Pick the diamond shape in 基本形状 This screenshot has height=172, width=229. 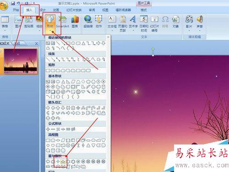click(83, 82)
